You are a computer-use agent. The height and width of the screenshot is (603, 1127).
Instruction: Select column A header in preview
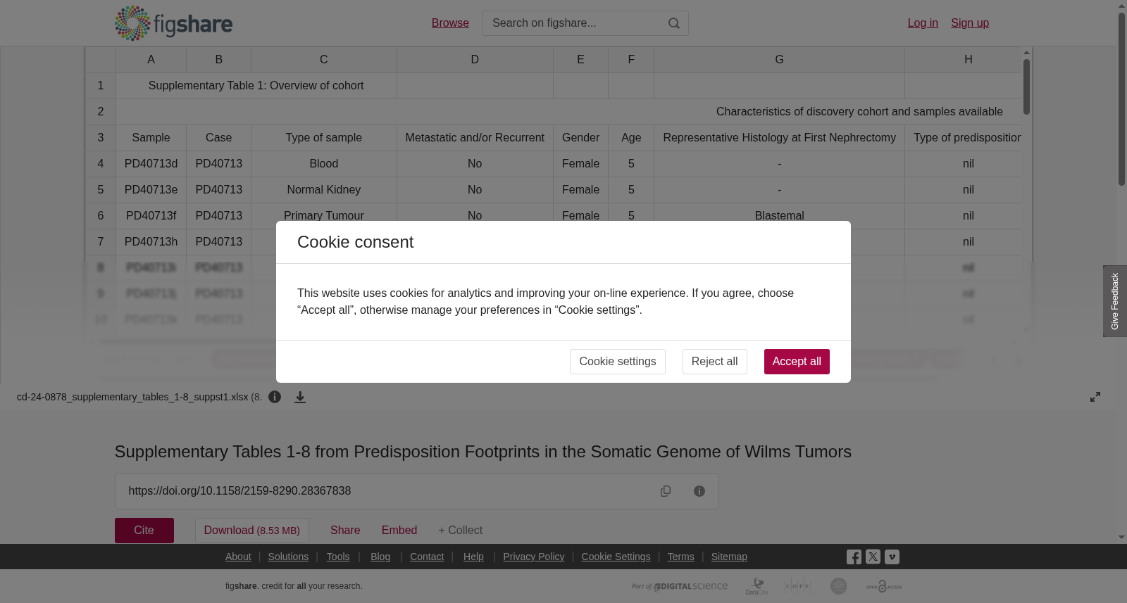tap(151, 60)
